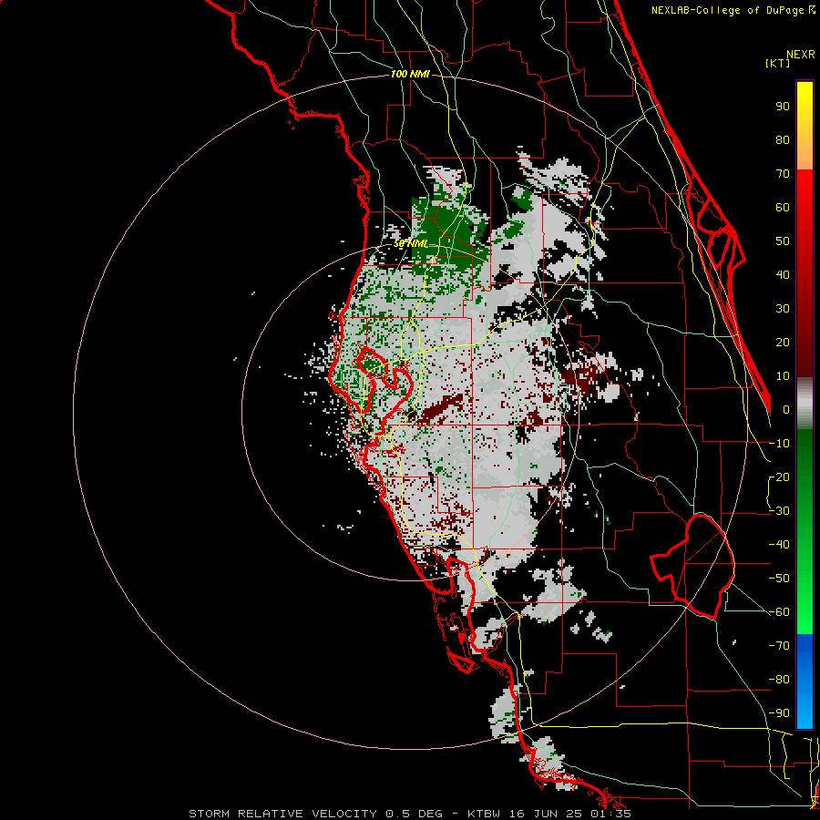
Task: Click the STORM RELATIVE VELOCITY product title
Action: point(283,814)
